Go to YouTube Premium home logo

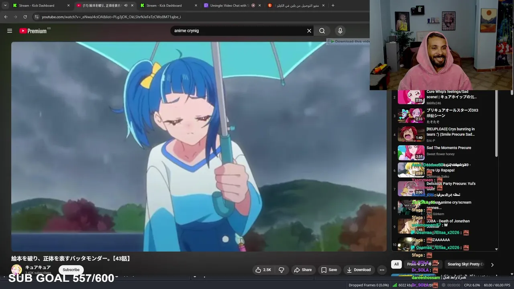click(33, 31)
